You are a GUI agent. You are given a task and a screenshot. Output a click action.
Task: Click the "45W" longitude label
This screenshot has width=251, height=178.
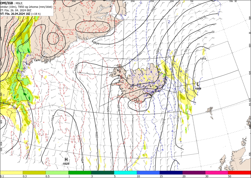(x=1, y=63)
